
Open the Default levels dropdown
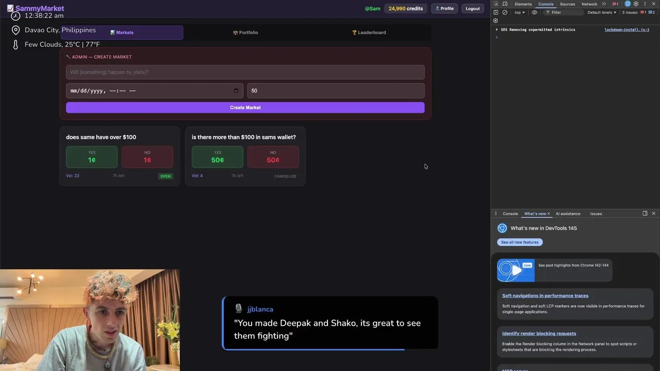coord(602,12)
